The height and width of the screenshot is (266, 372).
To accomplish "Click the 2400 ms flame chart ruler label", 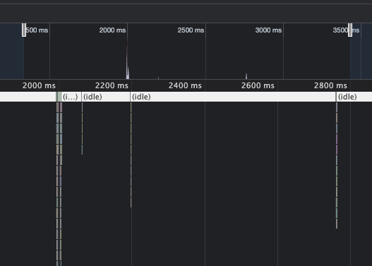I will [x=185, y=85].
